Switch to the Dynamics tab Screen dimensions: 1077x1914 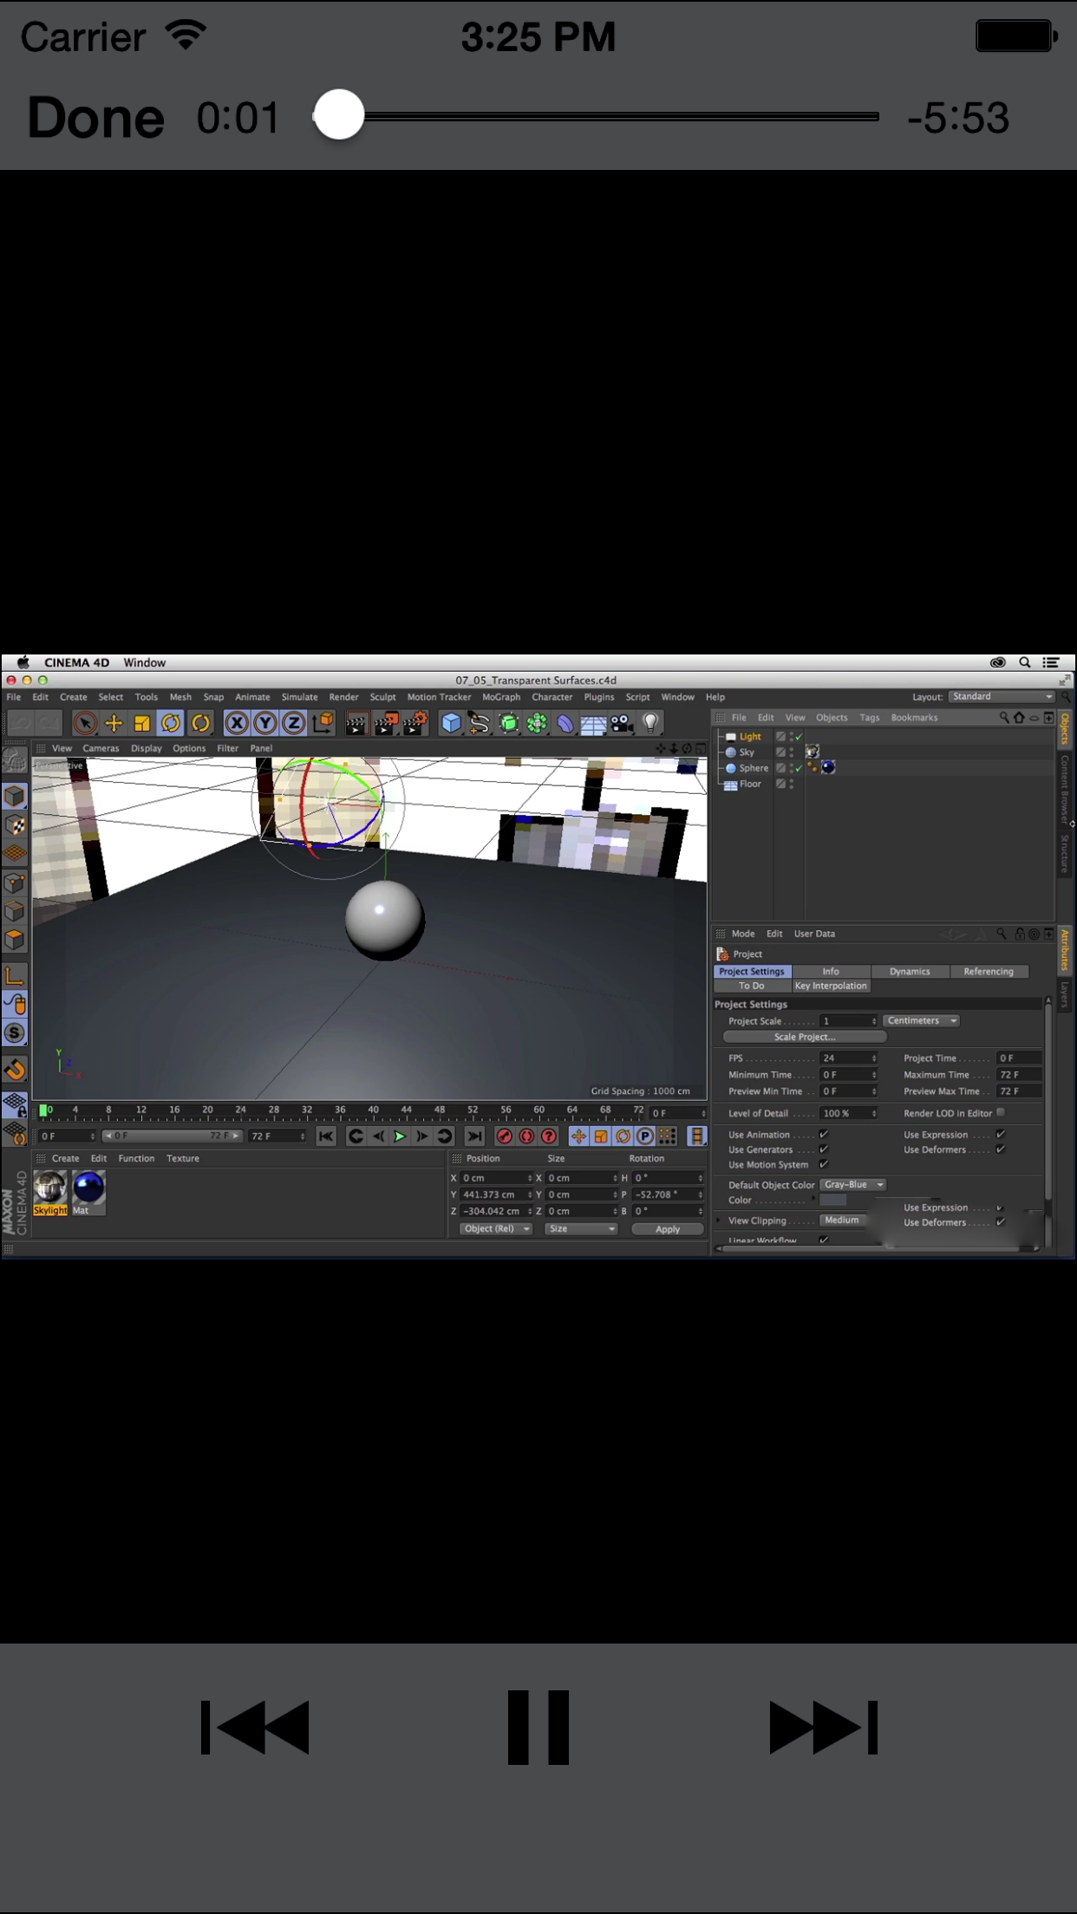click(910, 972)
